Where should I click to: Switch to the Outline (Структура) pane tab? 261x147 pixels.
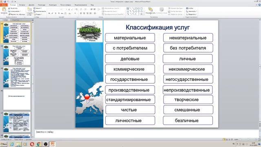[15, 20]
